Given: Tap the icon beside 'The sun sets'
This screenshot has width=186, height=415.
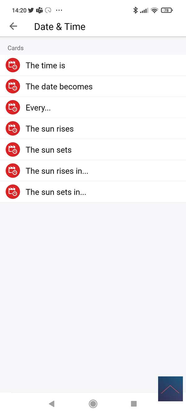Looking at the screenshot, I should coord(13,150).
